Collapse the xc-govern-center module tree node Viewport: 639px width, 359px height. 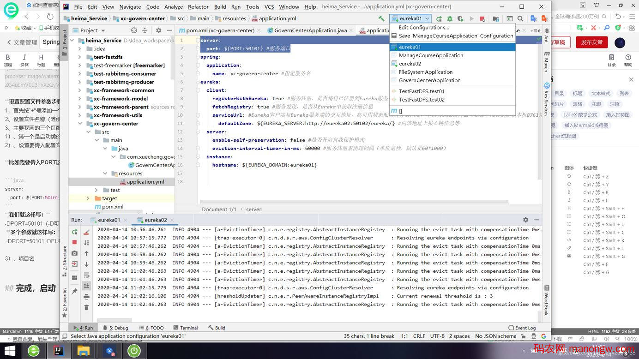coord(80,124)
